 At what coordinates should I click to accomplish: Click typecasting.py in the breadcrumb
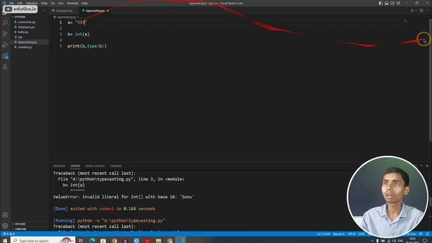click(x=66, y=17)
